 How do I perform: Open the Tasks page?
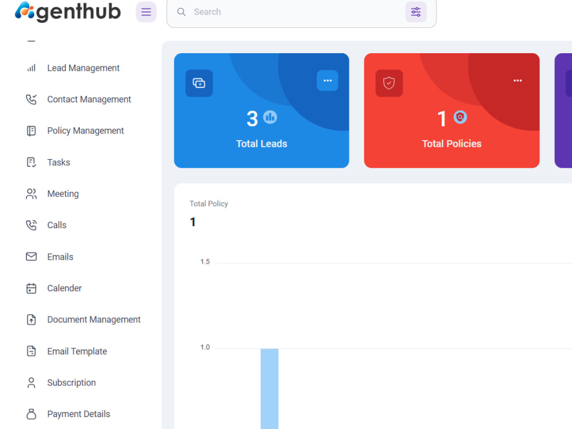59,162
